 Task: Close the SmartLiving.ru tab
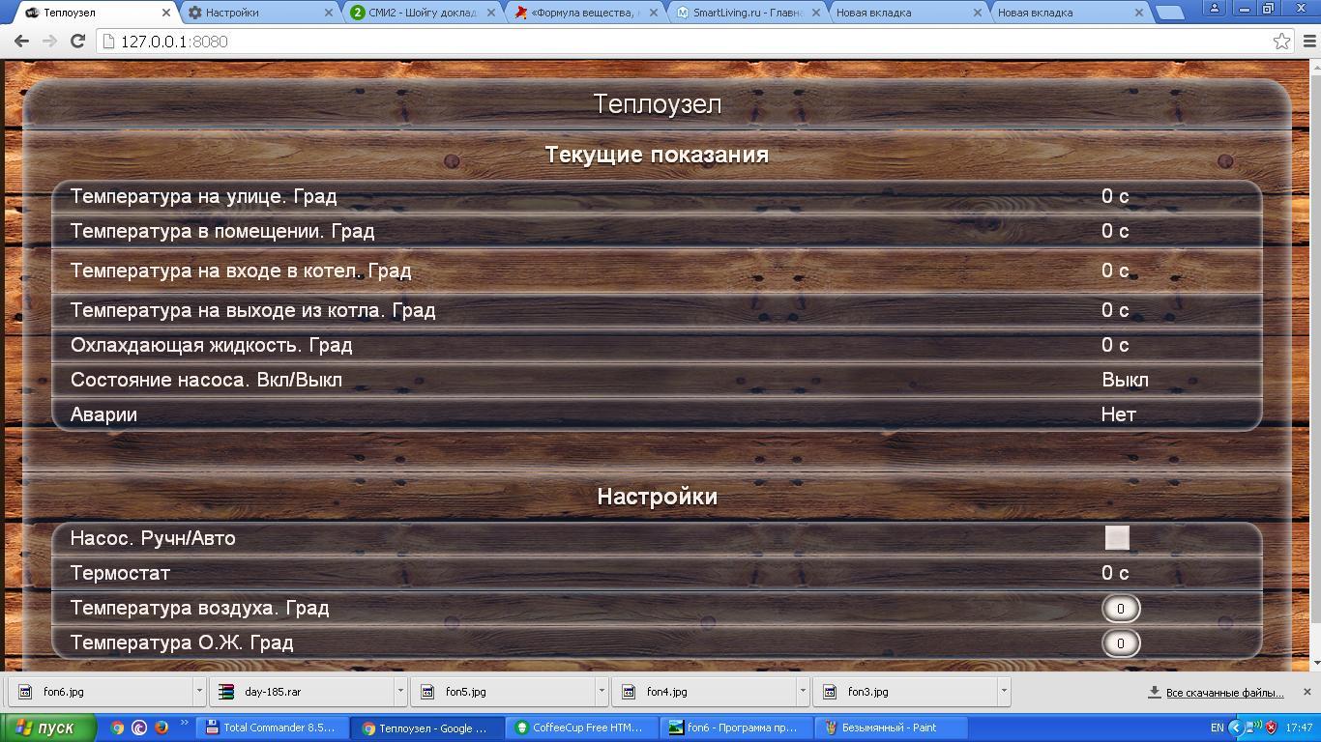[x=815, y=13]
